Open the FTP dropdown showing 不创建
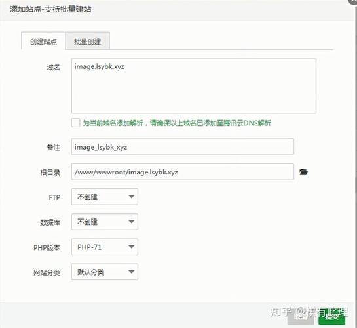357x328 pixels. [105, 197]
